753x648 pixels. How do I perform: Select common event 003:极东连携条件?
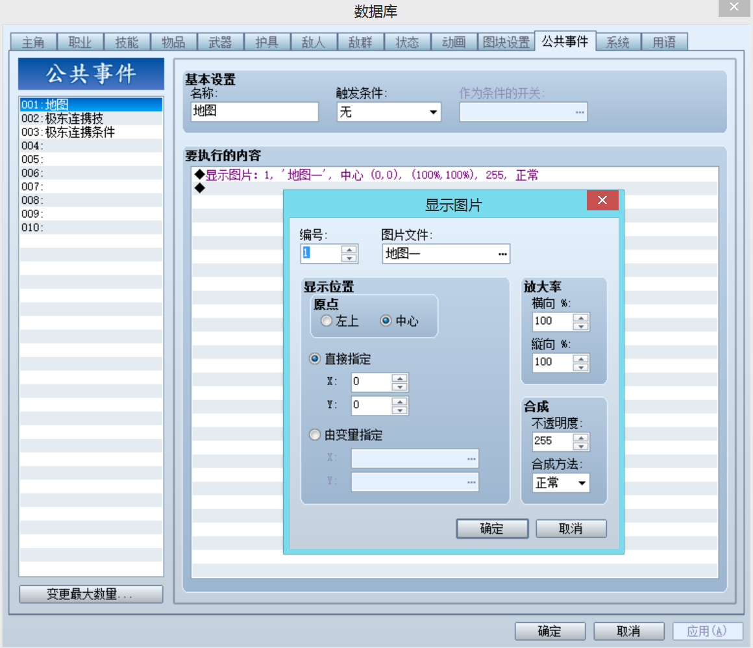click(x=92, y=132)
